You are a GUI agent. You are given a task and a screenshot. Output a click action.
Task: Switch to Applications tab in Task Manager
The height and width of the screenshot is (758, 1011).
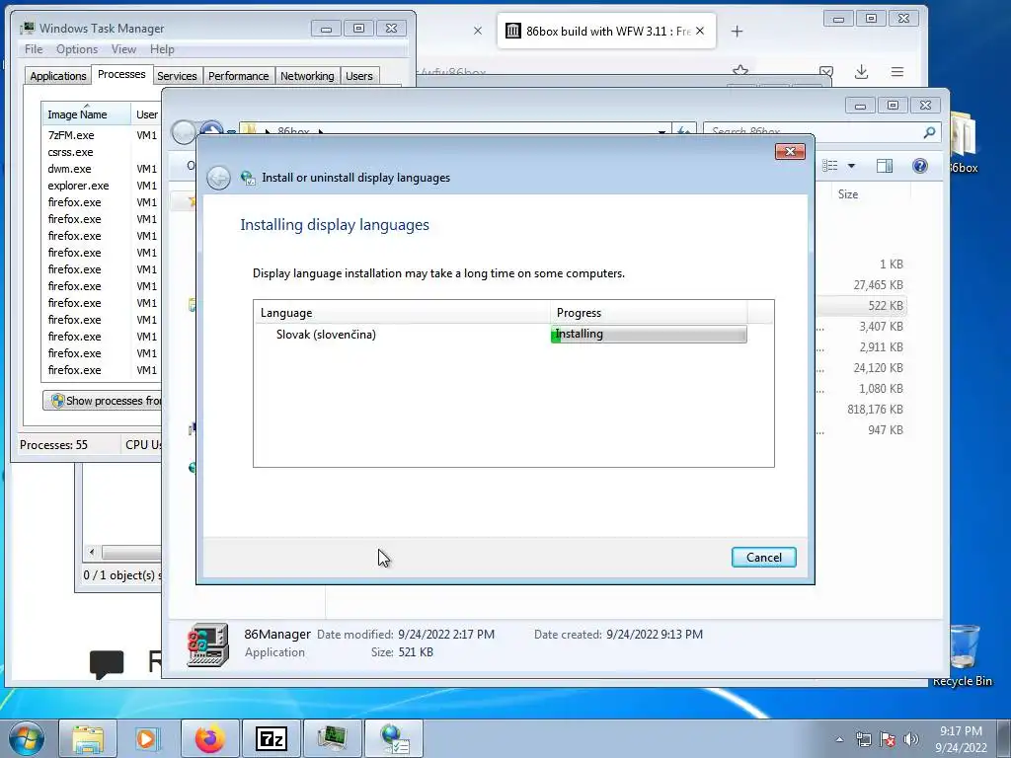click(58, 76)
